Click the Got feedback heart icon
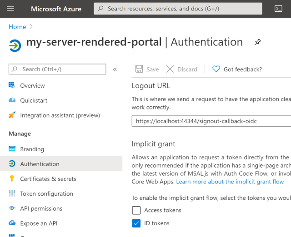 [x=216, y=69]
